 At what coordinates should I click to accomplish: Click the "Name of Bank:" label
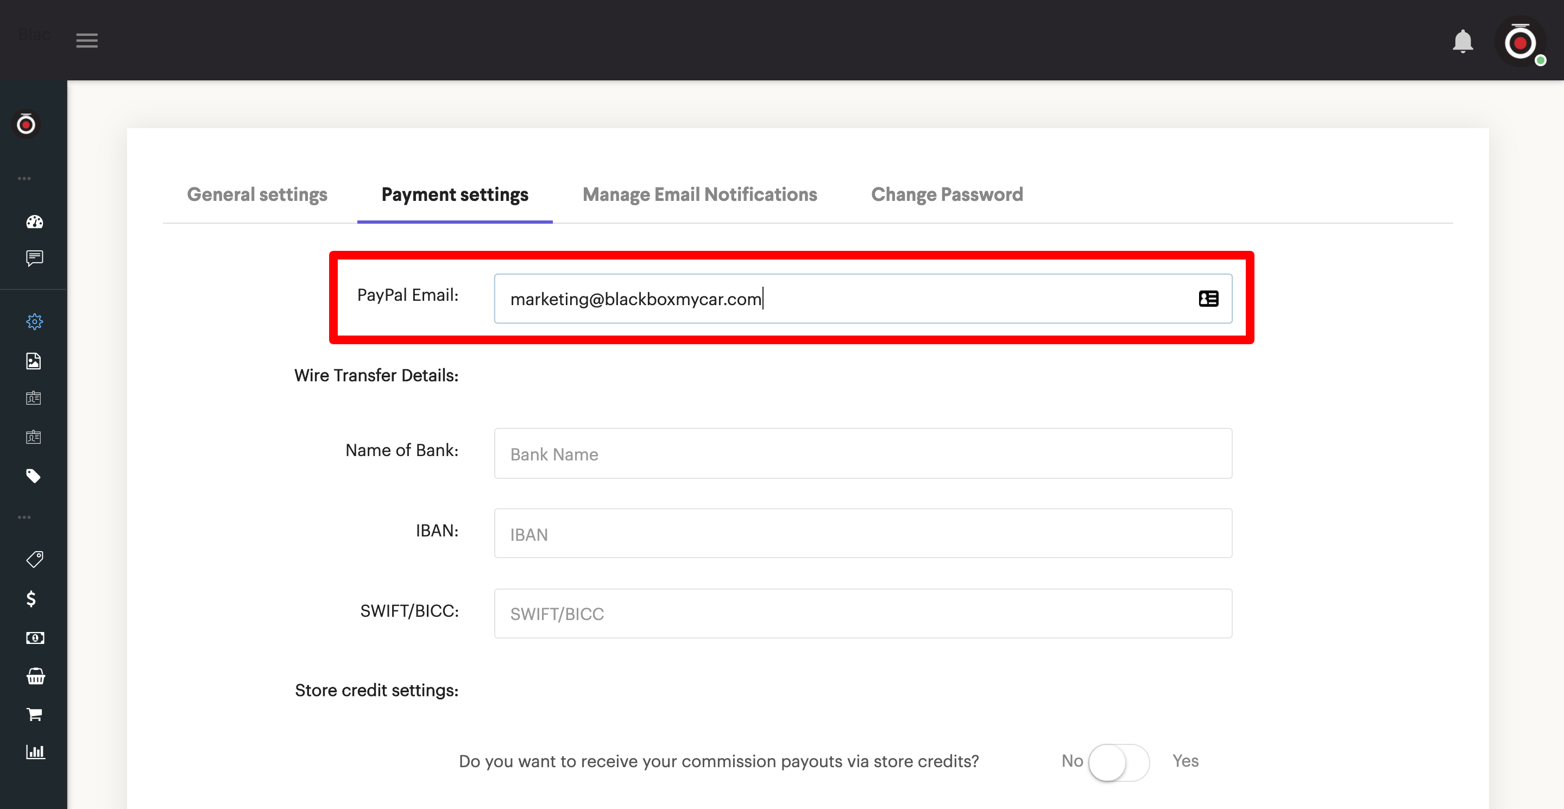pyautogui.click(x=402, y=450)
